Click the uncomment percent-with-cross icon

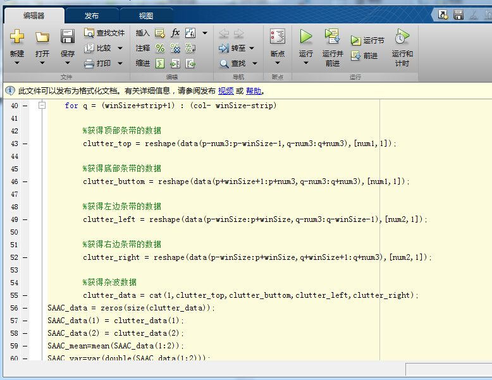point(175,48)
